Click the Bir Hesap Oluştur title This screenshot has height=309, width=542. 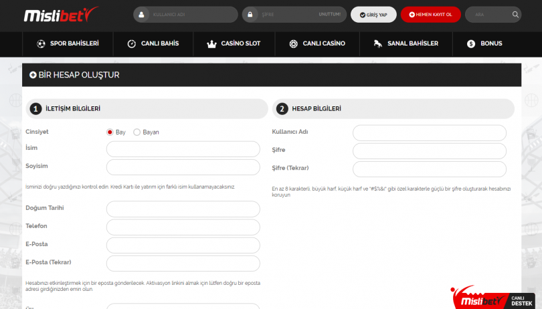pos(79,75)
